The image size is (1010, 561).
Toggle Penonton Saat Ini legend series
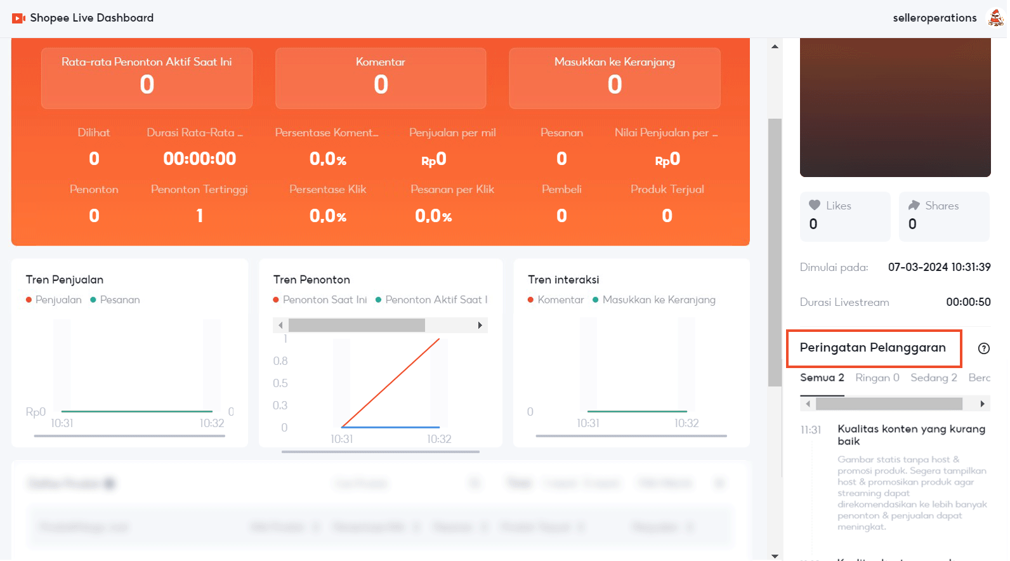[320, 300]
